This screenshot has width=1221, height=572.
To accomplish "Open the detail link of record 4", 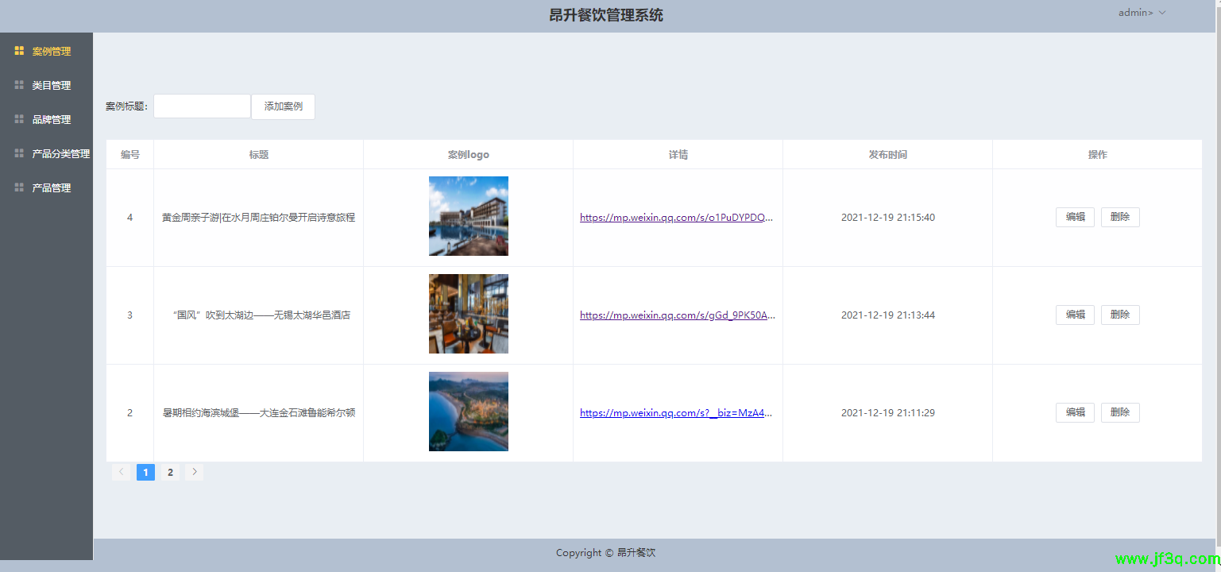I will point(678,216).
